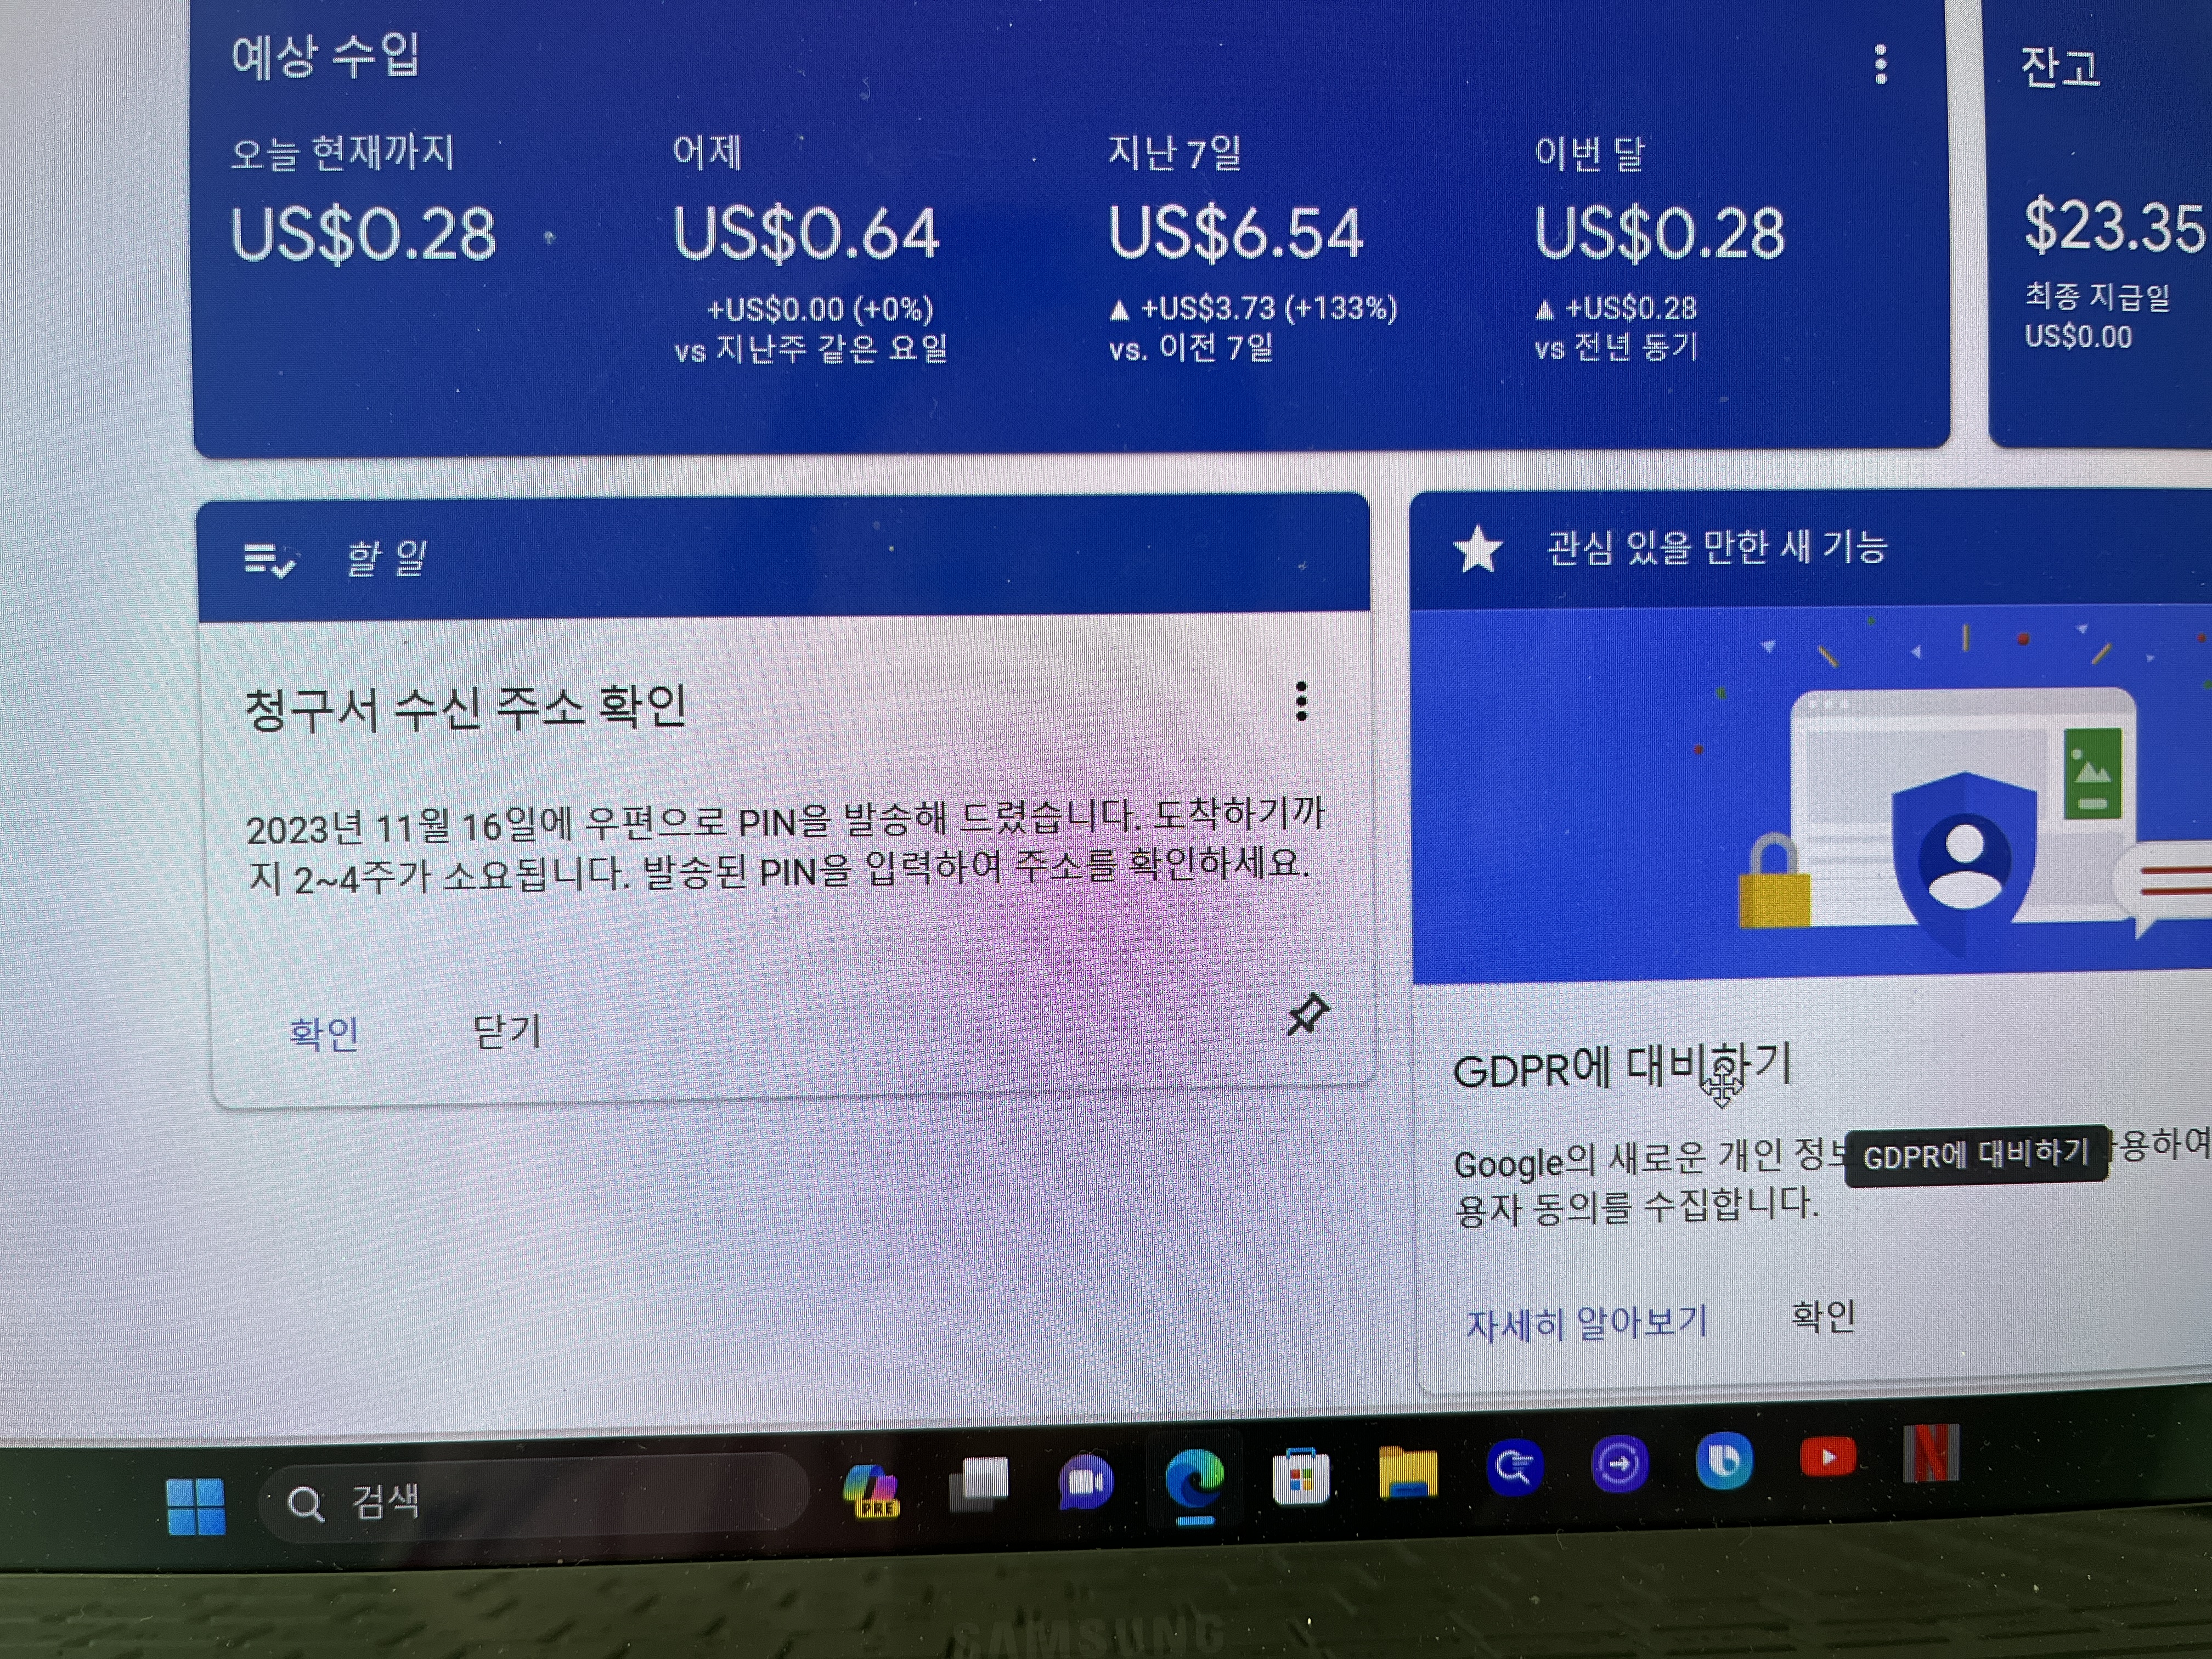Launch Netflix from the taskbar
Image resolution: width=2212 pixels, height=1659 pixels.
pyautogui.click(x=1930, y=1453)
